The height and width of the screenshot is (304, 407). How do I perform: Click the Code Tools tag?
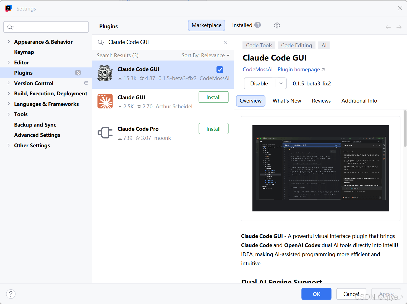pyautogui.click(x=259, y=46)
